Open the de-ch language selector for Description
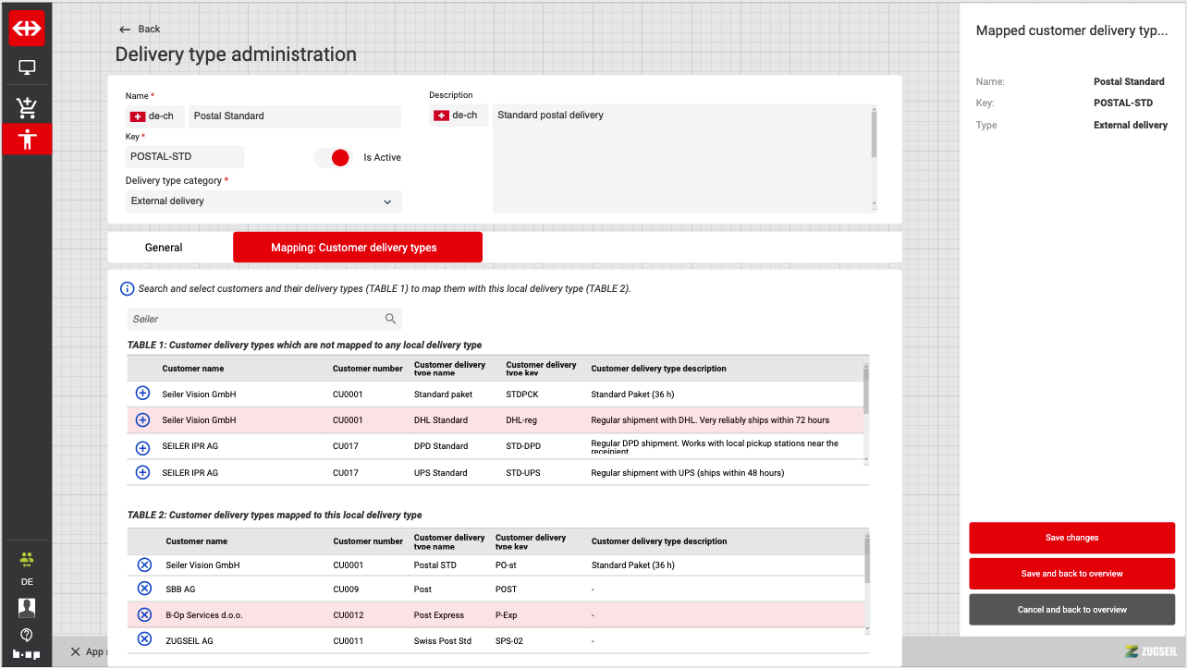Image resolution: width=1187 pixels, height=668 pixels. [x=458, y=115]
